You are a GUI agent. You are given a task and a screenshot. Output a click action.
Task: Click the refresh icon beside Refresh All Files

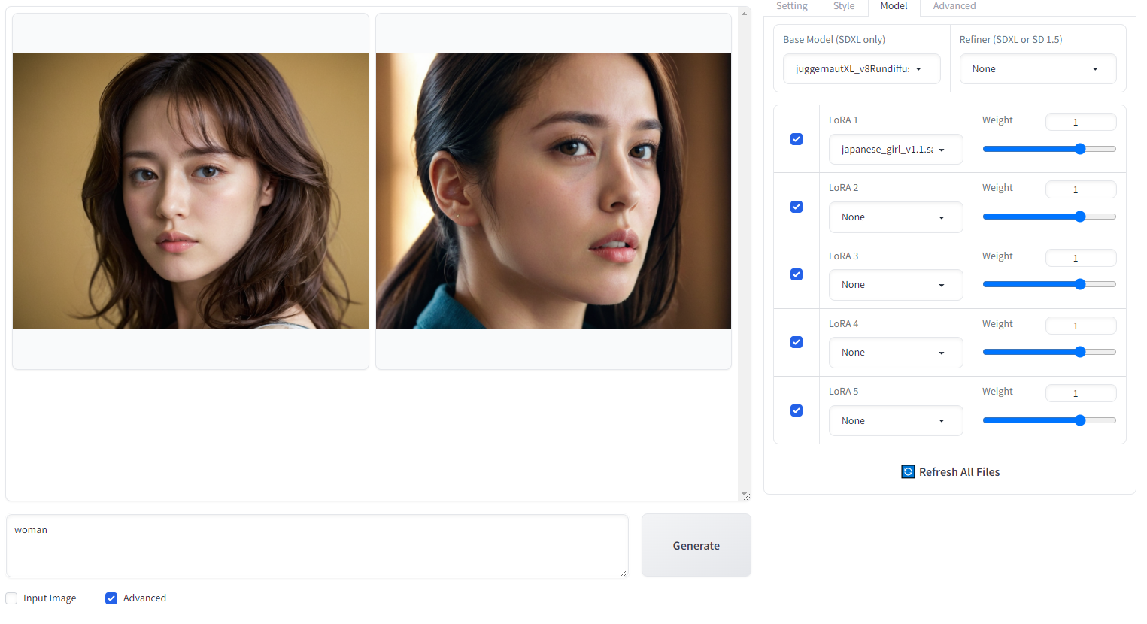(x=908, y=471)
